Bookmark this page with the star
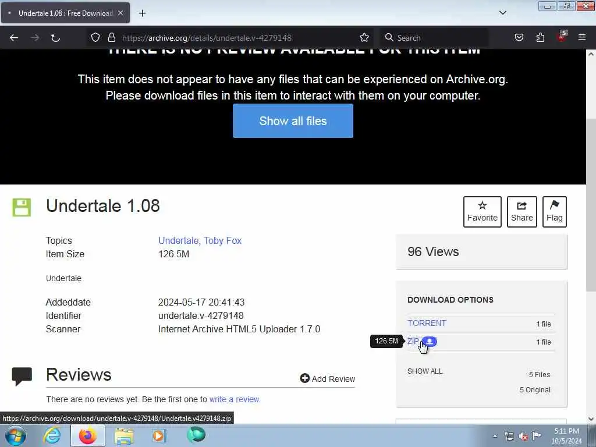The image size is (596, 447). pyautogui.click(x=364, y=38)
